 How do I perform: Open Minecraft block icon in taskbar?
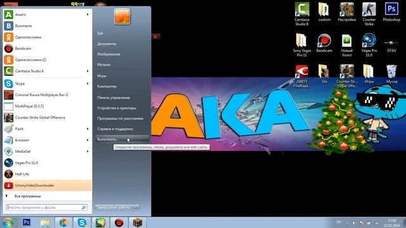coord(137,222)
